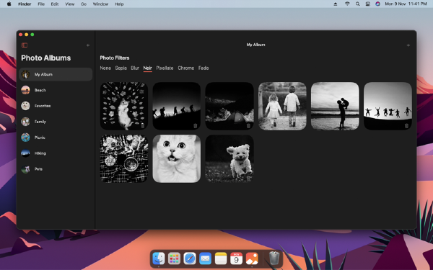Open the Family album
The height and width of the screenshot is (270, 433).
click(56, 122)
